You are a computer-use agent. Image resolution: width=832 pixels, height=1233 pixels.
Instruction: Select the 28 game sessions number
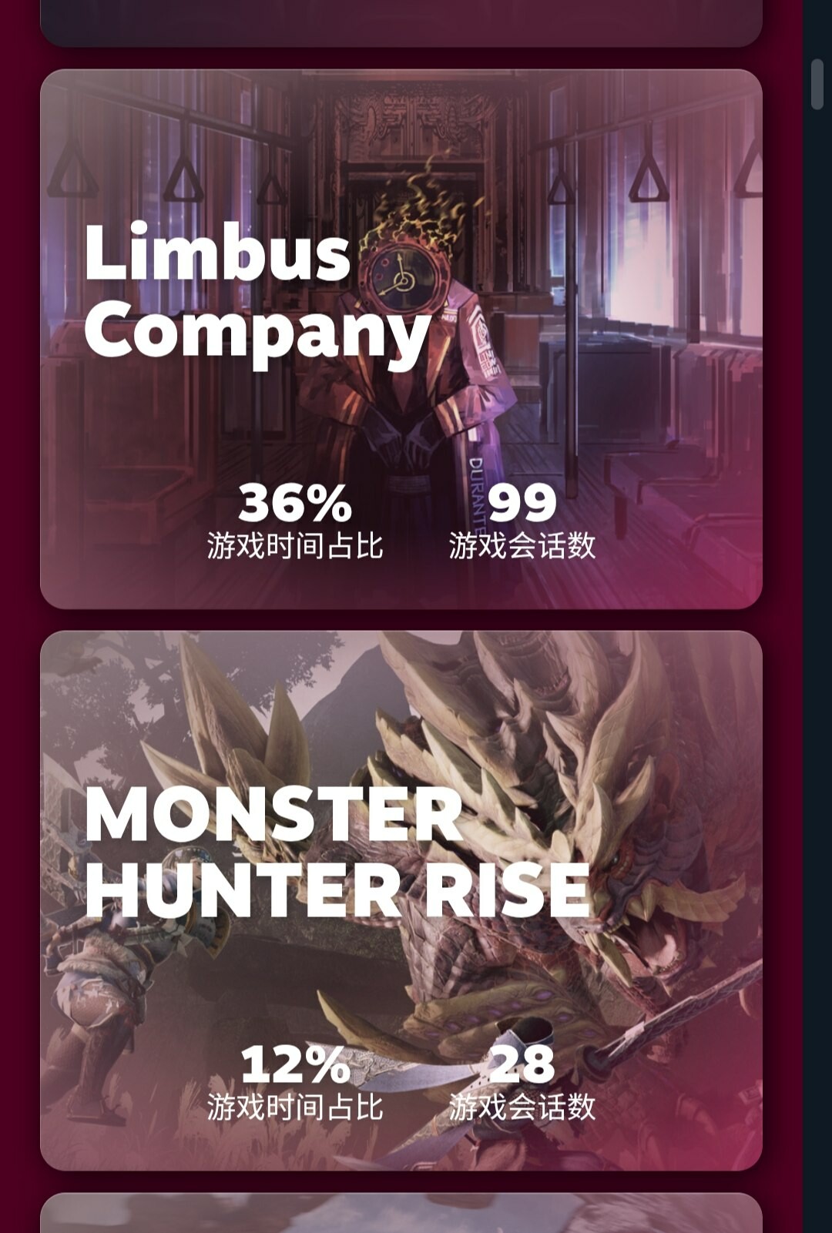click(522, 1064)
